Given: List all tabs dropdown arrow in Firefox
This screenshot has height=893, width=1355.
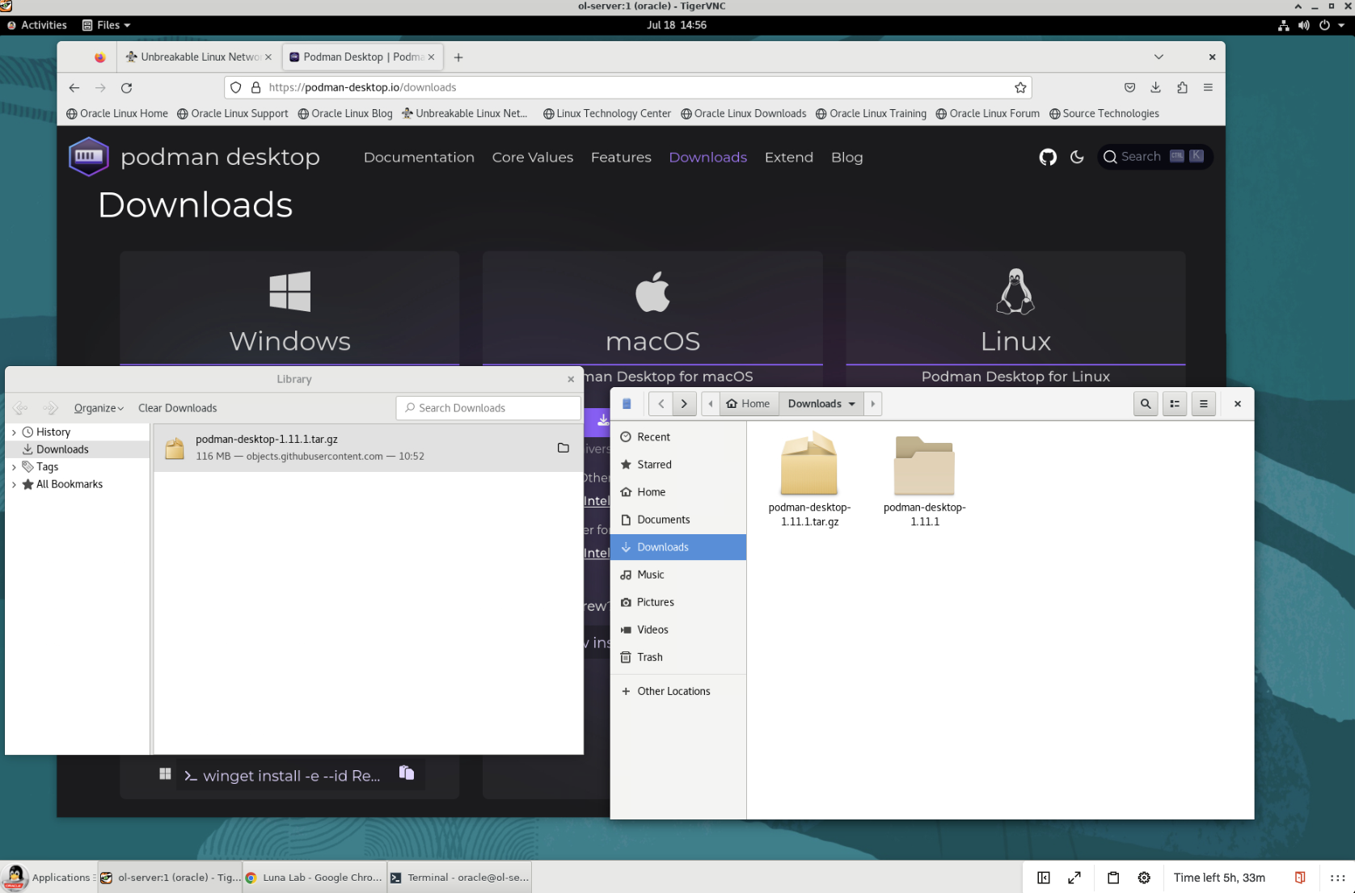Looking at the screenshot, I should point(1159,57).
